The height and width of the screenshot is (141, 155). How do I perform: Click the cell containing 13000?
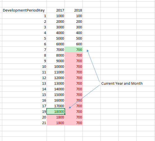(x=56, y=83)
